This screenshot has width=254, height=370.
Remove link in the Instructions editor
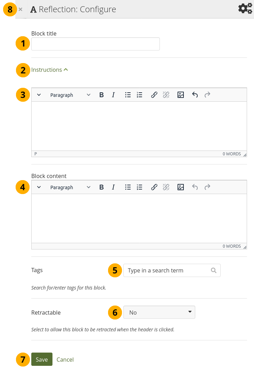(x=166, y=95)
